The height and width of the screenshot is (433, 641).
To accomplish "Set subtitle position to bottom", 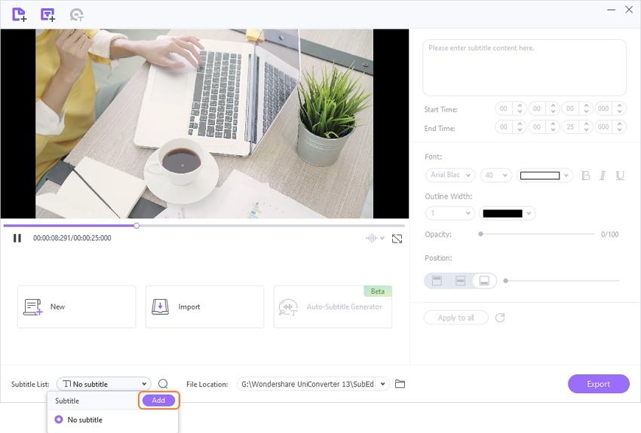I will pyautogui.click(x=484, y=281).
